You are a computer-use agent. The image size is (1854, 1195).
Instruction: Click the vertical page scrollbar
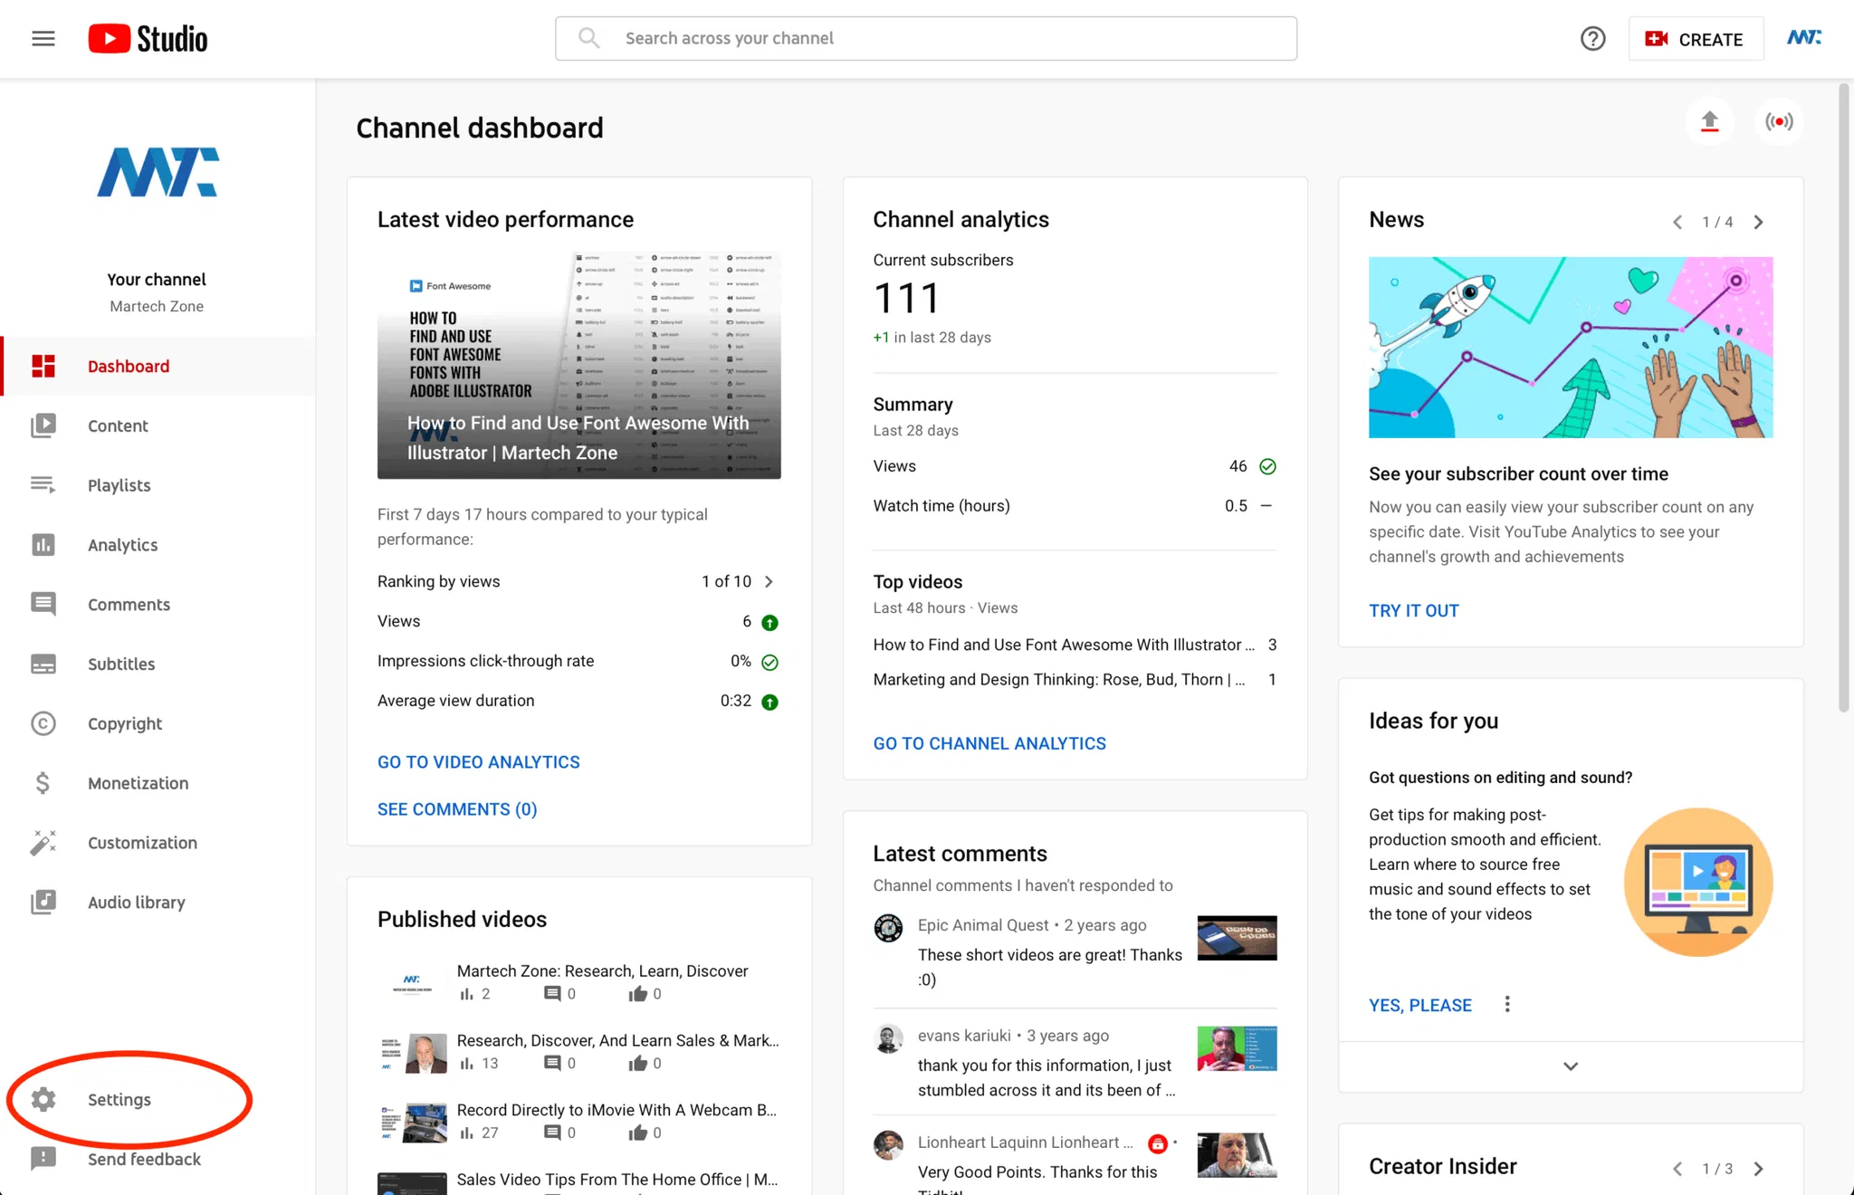tap(1843, 398)
